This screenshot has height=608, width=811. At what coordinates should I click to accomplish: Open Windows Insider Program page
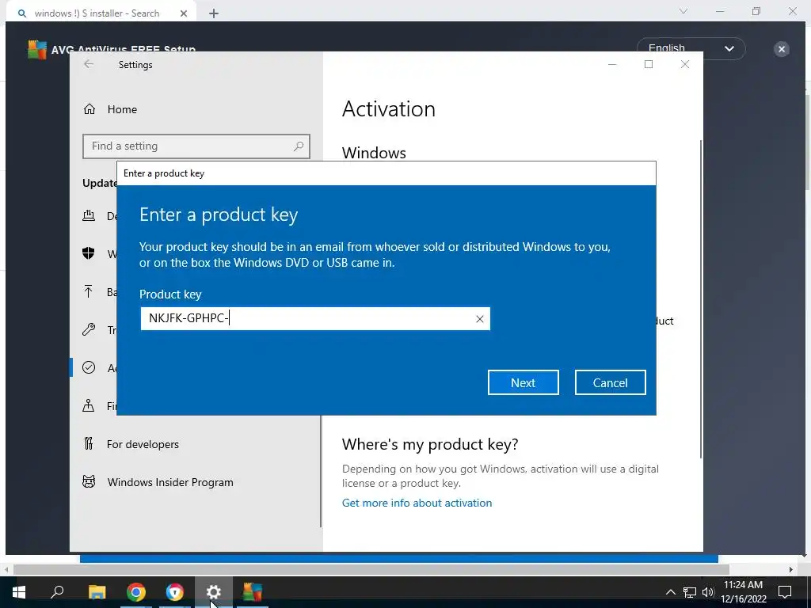[x=170, y=482]
